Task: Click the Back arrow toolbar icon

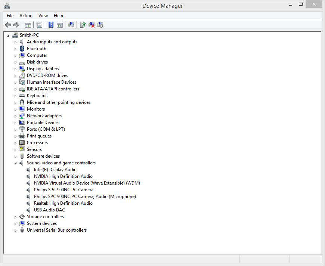Action: 8,25
